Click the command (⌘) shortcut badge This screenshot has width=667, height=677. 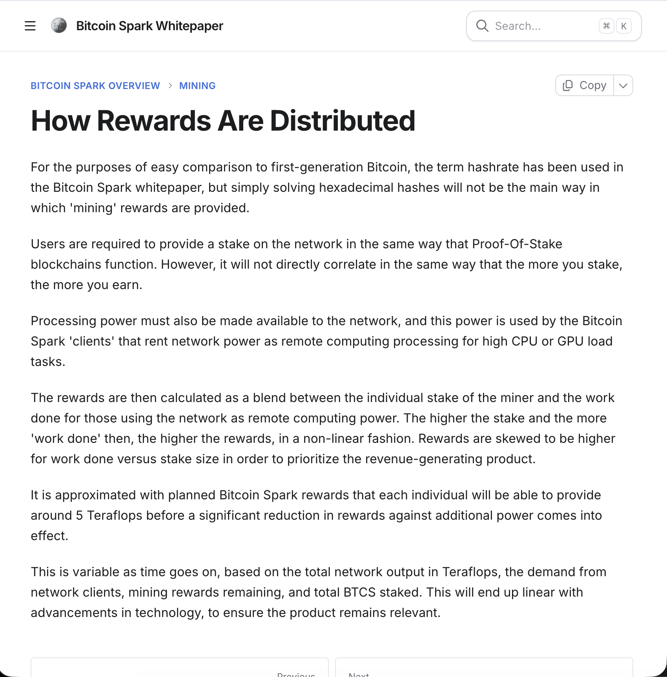click(x=607, y=26)
